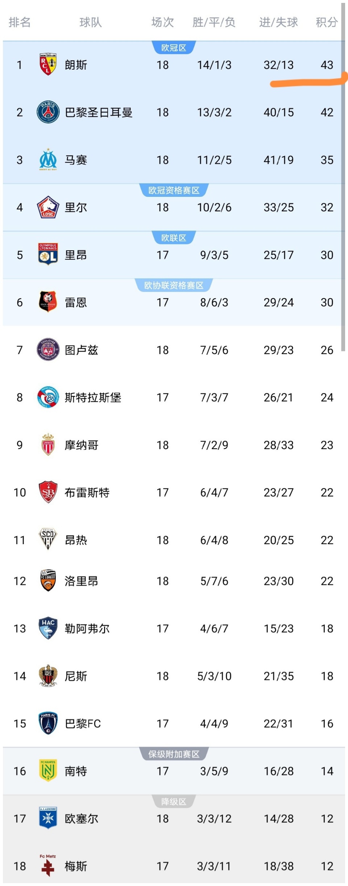Select the Marseille club badge
The image size is (348, 886).
pyautogui.click(x=48, y=160)
